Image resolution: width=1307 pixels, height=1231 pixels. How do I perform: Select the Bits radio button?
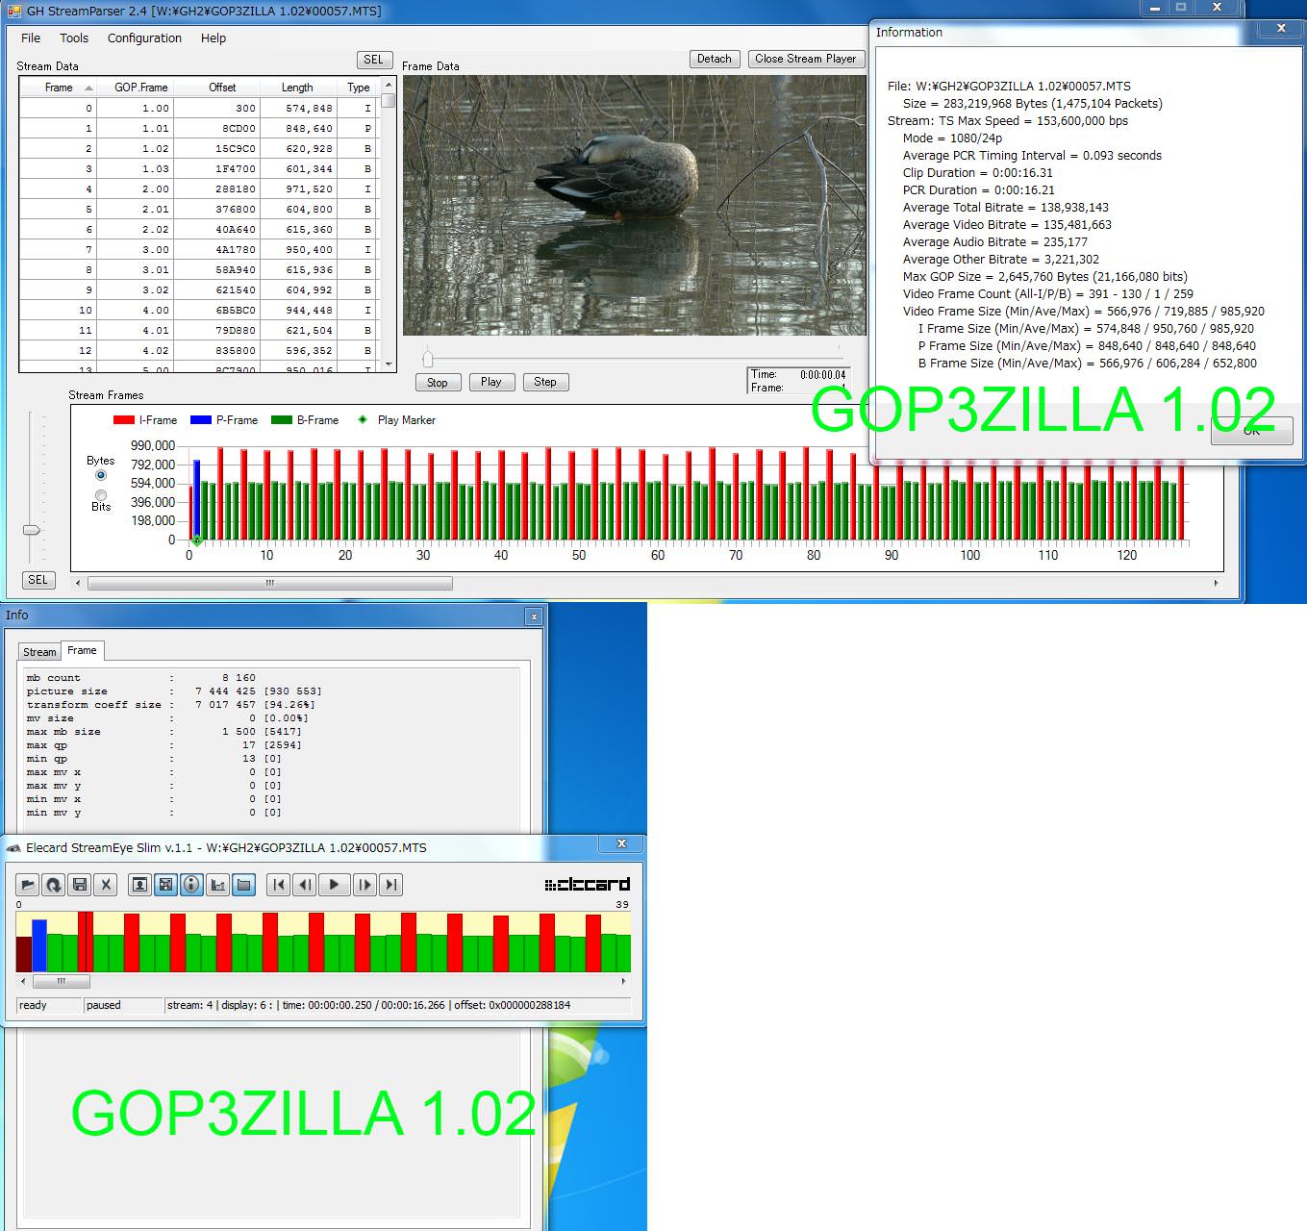tap(101, 495)
